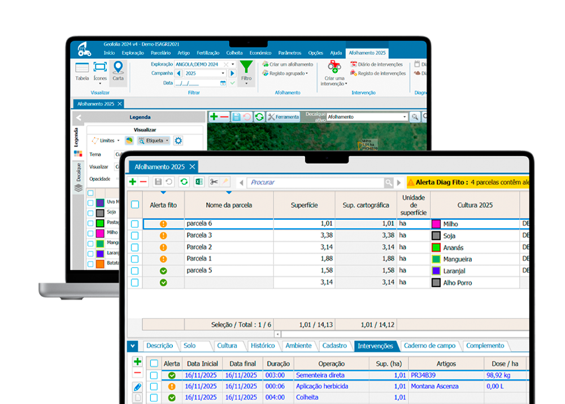
Task: Select the scissors cut tool
Action: pos(214,181)
